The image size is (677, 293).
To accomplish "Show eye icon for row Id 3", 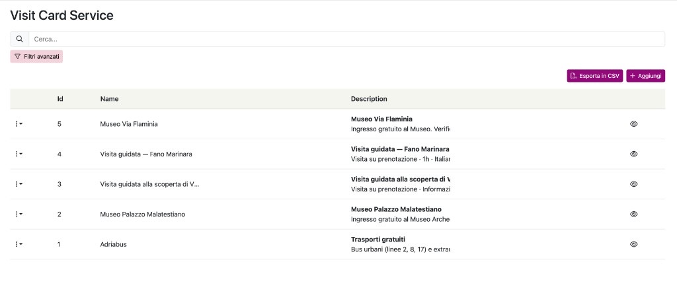I will point(633,184).
